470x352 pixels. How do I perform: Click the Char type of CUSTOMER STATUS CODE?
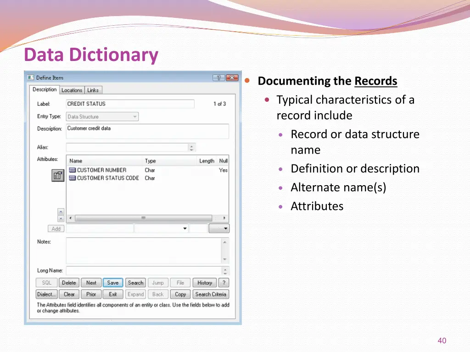pos(150,178)
